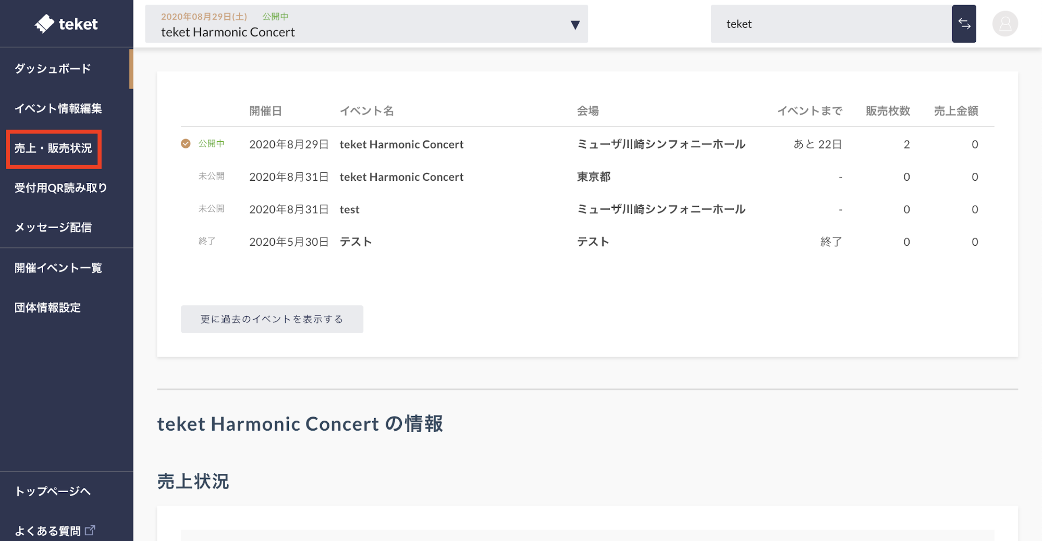Go to イベント情報編集 menu item
This screenshot has height=541, width=1042.
pyautogui.click(x=58, y=108)
